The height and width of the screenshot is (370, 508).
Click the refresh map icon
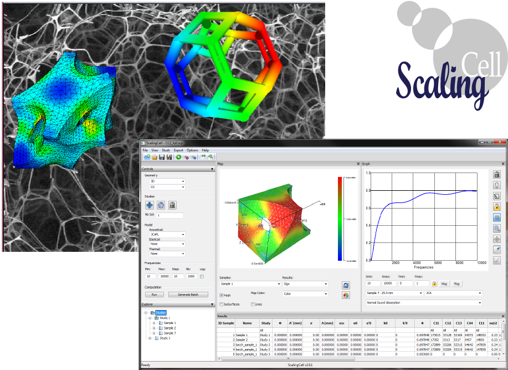(346, 285)
